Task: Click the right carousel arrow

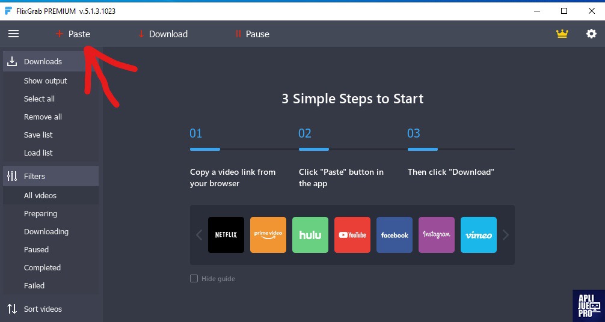Action: pyautogui.click(x=505, y=235)
